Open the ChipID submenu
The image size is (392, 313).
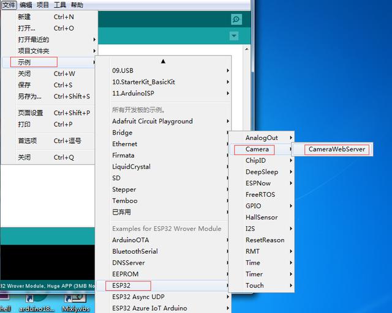(x=262, y=161)
